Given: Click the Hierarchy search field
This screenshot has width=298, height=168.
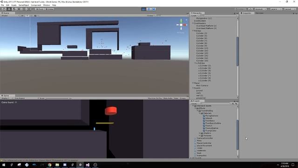Looking at the screenshot, I should coord(217,15).
